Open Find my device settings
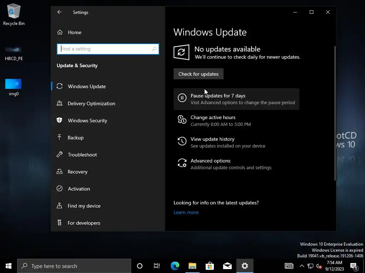365x273 pixels. (108, 206)
